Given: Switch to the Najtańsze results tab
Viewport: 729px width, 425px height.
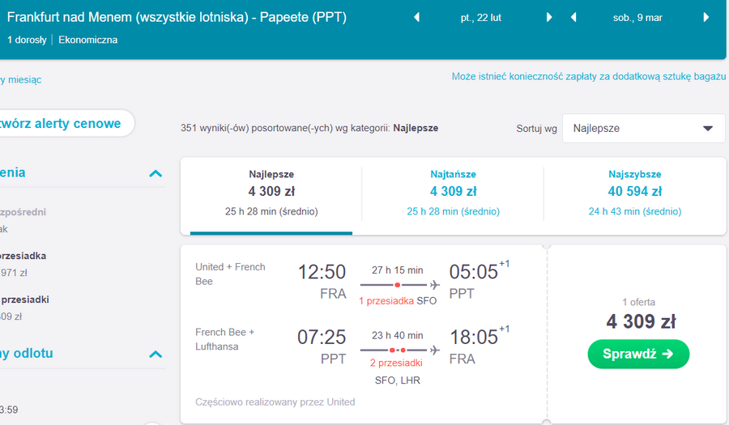Looking at the screenshot, I should 454,193.
